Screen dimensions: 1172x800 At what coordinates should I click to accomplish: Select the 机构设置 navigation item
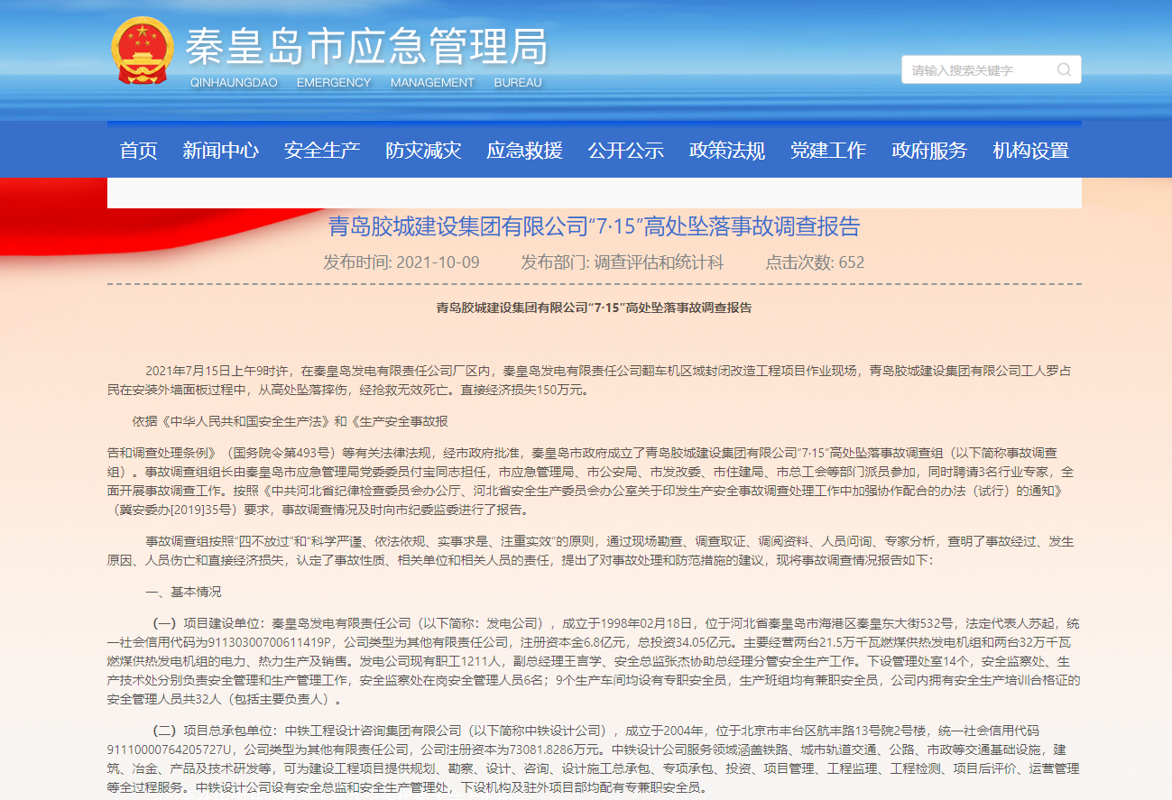(x=1030, y=151)
